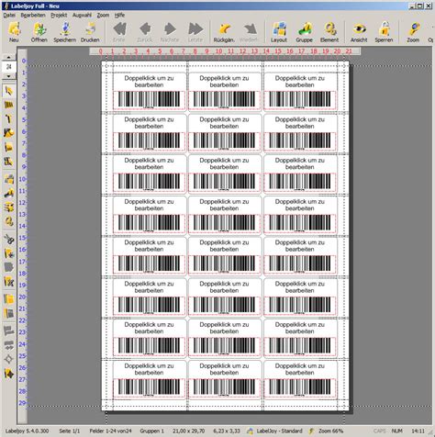Viewport: 435px width, 437px height.
Task: Click the spinner field showing 24
Action: [9, 67]
